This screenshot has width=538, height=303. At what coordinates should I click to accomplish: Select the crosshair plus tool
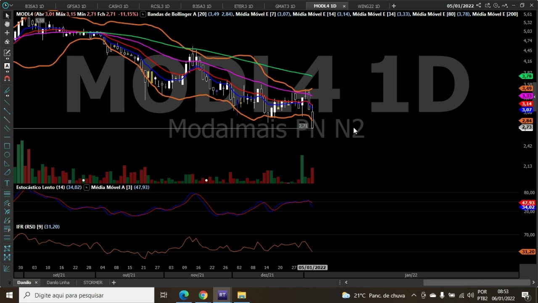[7, 33]
